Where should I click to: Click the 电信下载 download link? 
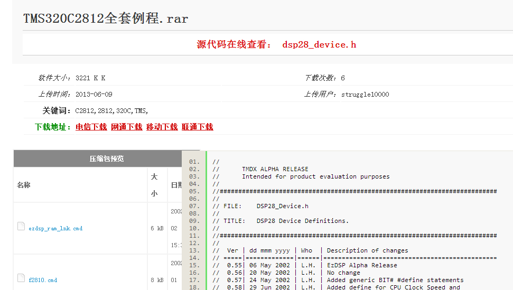(x=91, y=127)
